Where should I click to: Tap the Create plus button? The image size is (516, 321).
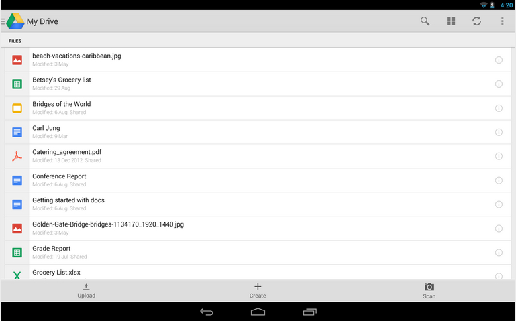pyautogui.click(x=258, y=291)
